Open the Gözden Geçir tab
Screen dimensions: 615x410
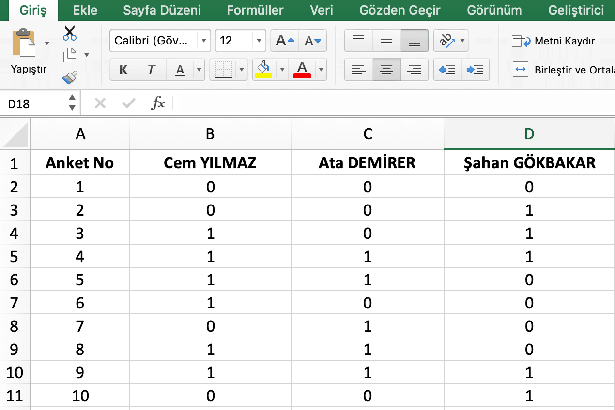(400, 10)
